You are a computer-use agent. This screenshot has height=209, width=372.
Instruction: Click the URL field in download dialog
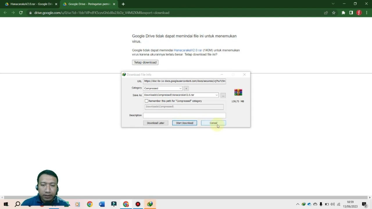click(x=184, y=81)
